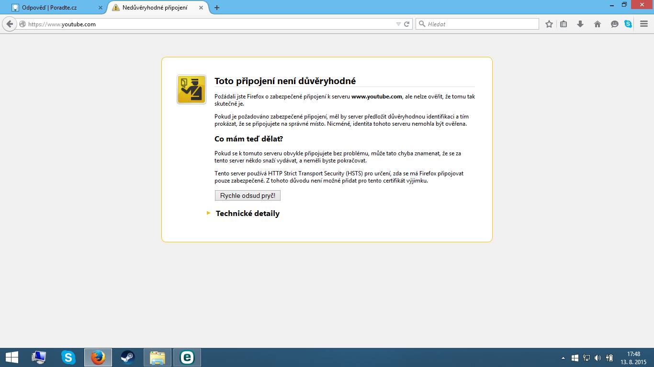Close the Nedůvěryhodné připojení tab
This screenshot has width=654, height=367.
pyautogui.click(x=202, y=8)
